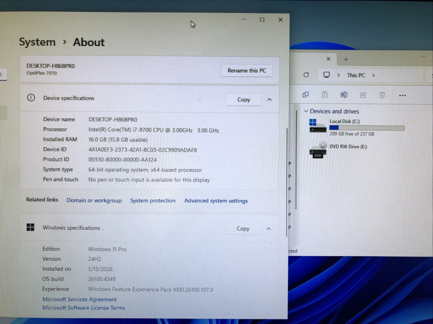Open Microsoft Software License Terms link
Image resolution: width=433 pixels, height=324 pixels.
84,308
